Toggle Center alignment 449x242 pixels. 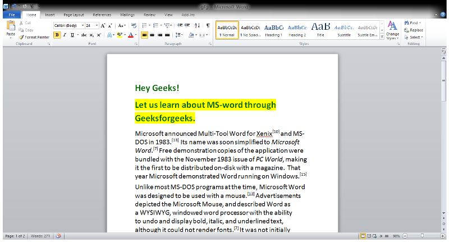point(152,35)
